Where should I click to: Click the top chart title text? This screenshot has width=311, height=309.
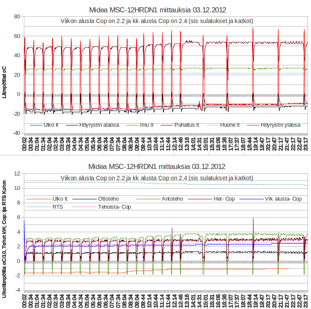coord(157,9)
